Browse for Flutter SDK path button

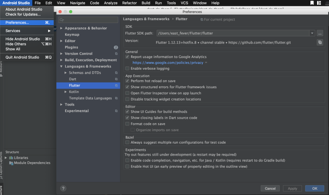pos(320,33)
